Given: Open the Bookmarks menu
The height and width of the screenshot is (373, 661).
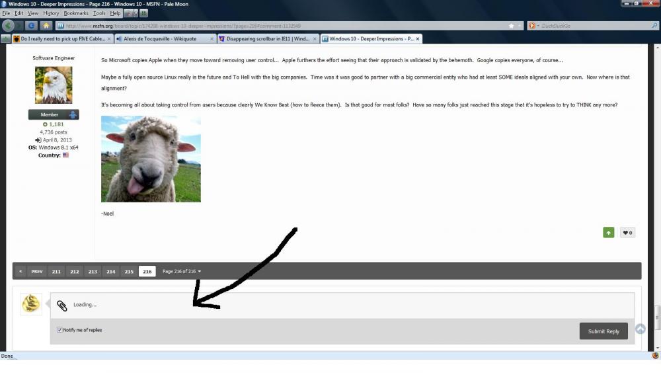Looking at the screenshot, I should (76, 13).
